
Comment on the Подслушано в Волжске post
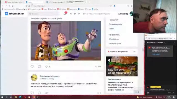(39, 93)
